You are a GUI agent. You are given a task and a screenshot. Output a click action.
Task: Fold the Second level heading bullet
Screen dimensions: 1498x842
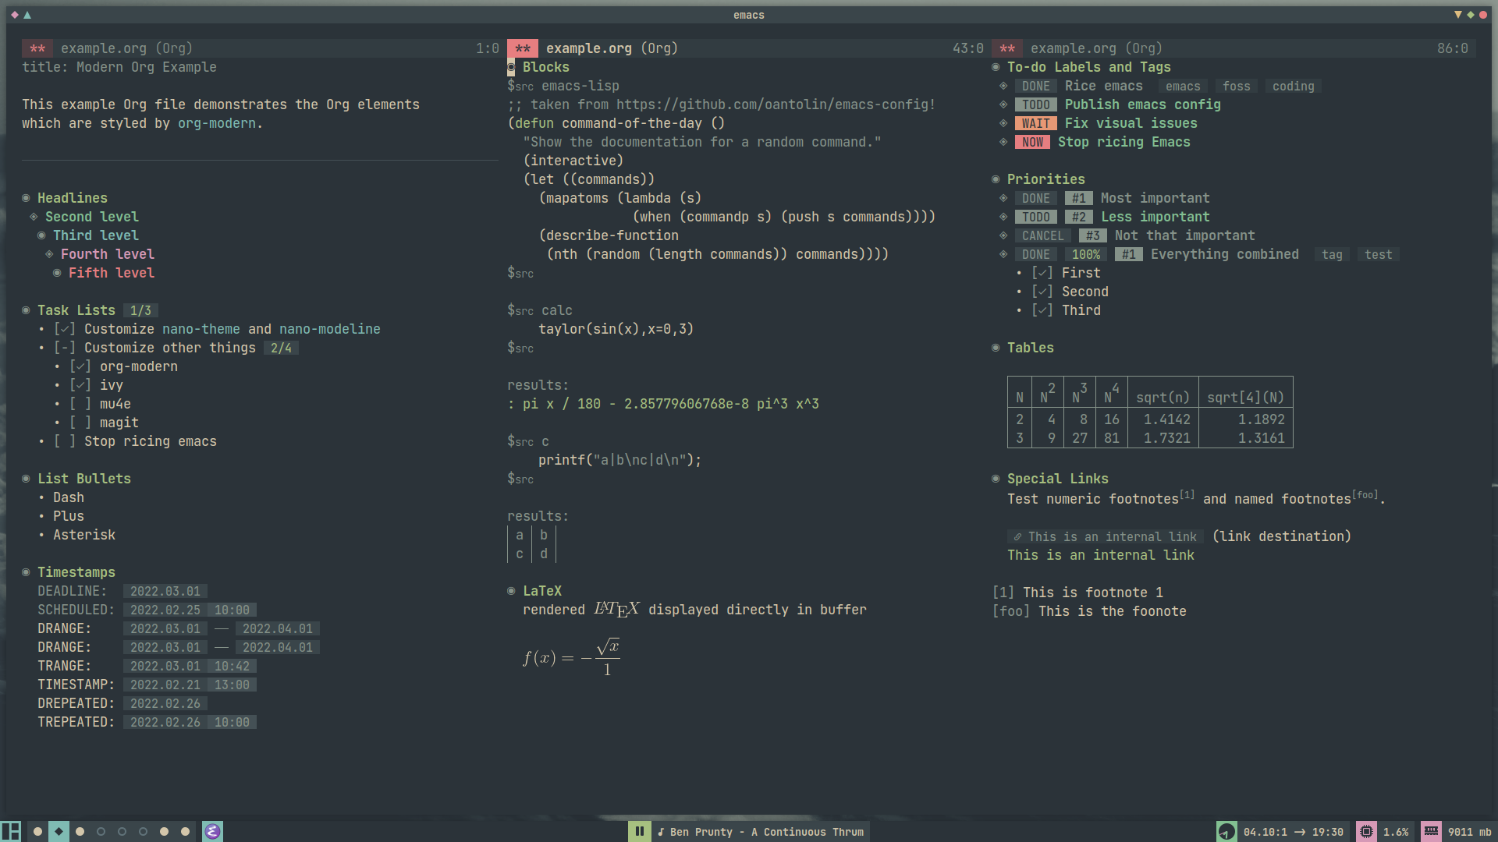click(34, 217)
